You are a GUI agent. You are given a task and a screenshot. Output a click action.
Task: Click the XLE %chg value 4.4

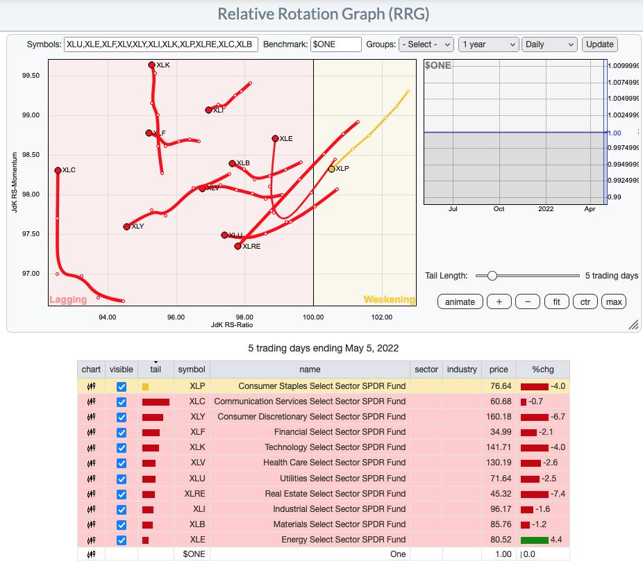click(x=556, y=540)
